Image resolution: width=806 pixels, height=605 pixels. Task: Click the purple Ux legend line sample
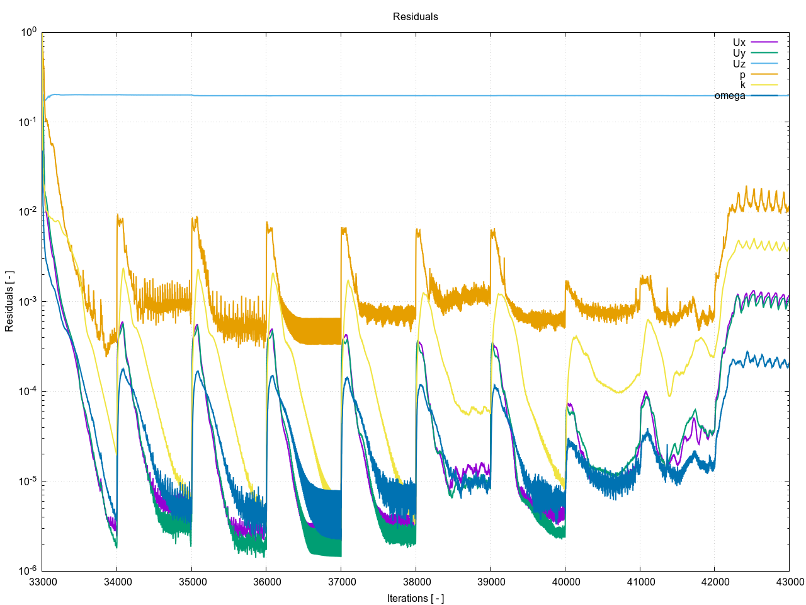pos(764,43)
